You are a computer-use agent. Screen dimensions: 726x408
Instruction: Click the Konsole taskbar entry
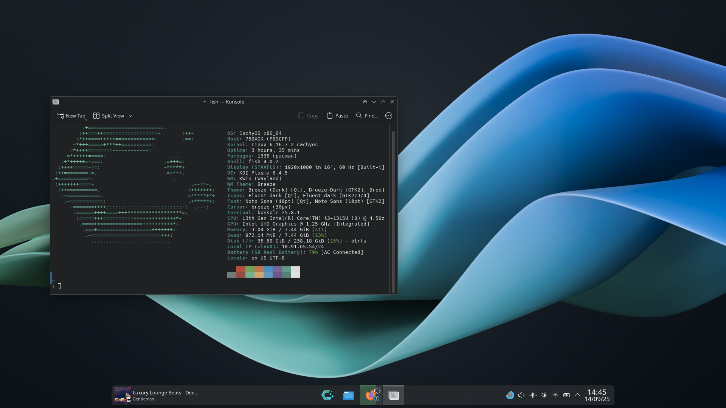(394, 395)
